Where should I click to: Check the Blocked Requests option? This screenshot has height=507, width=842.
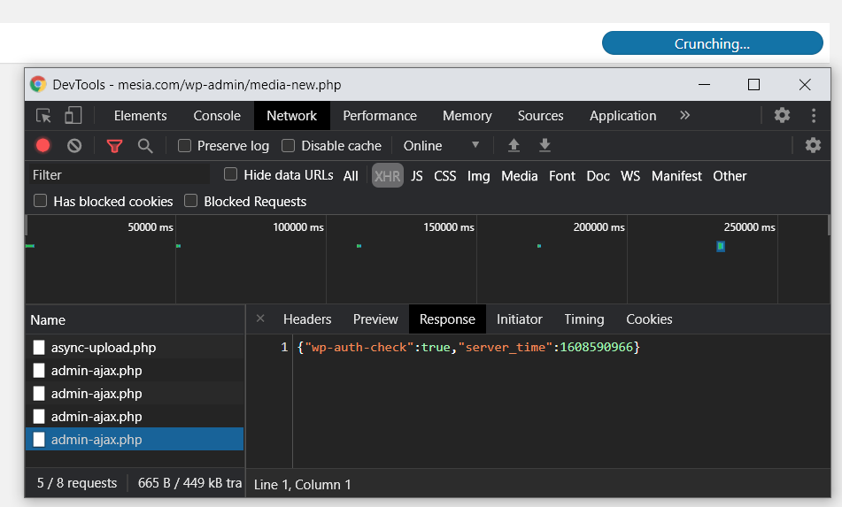tap(190, 201)
